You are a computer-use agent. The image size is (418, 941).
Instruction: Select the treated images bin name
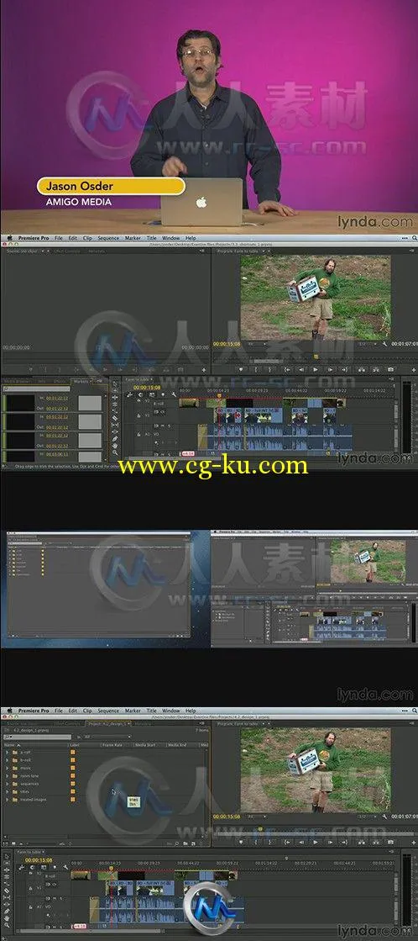33,799
